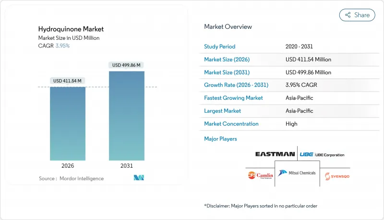Click the Market Overview heading
The width and height of the screenshot is (384, 220).
(x=228, y=26)
